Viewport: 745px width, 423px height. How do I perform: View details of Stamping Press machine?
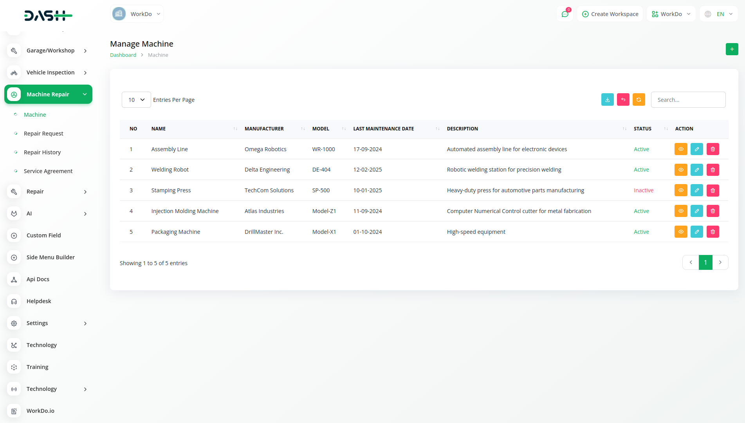[681, 190]
